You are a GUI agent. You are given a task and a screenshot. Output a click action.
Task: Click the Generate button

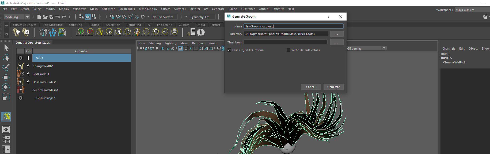(333, 87)
